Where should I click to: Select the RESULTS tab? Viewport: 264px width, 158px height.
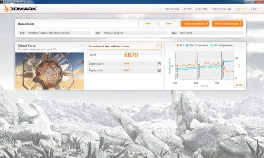tap(241, 9)
